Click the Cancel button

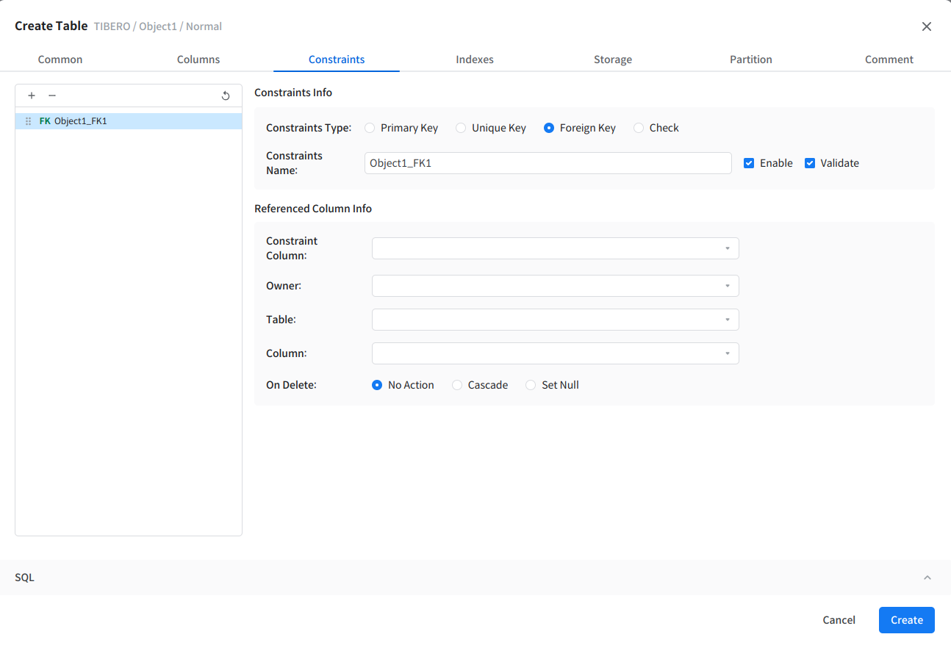[x=839, y=620]
